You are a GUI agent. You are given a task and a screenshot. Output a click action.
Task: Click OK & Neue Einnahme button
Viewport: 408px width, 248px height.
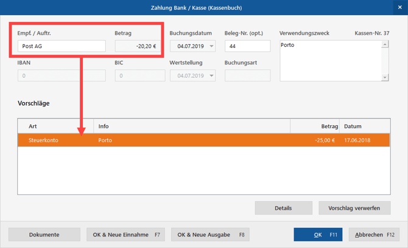point(125,235)
